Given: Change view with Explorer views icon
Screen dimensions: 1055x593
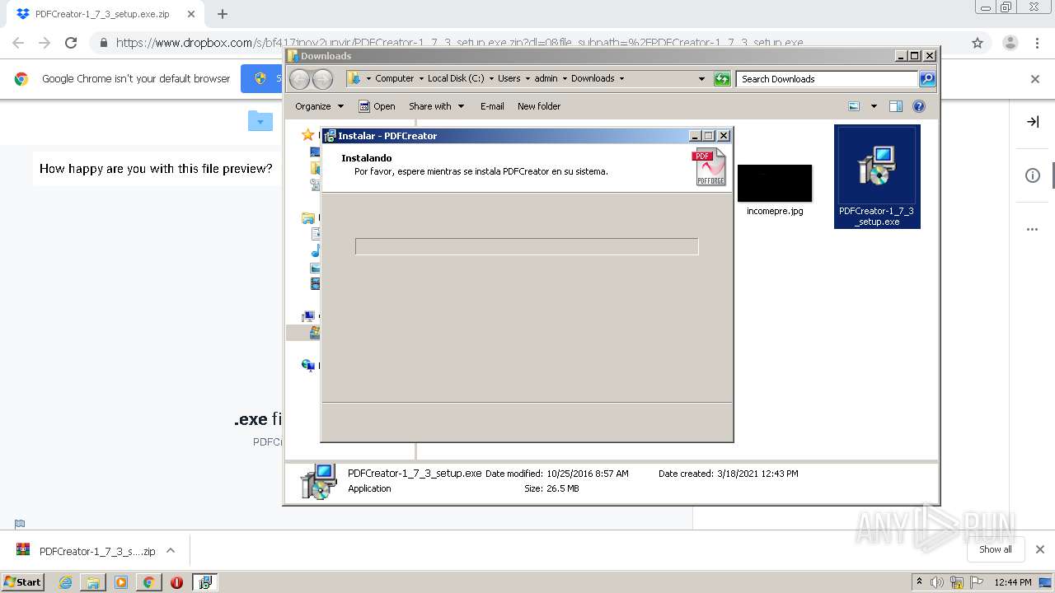Looking at the screenshot, I should tap(854, 106).
